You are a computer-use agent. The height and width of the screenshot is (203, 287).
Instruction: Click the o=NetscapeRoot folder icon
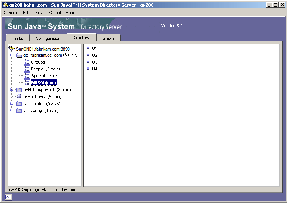[19, 90]
